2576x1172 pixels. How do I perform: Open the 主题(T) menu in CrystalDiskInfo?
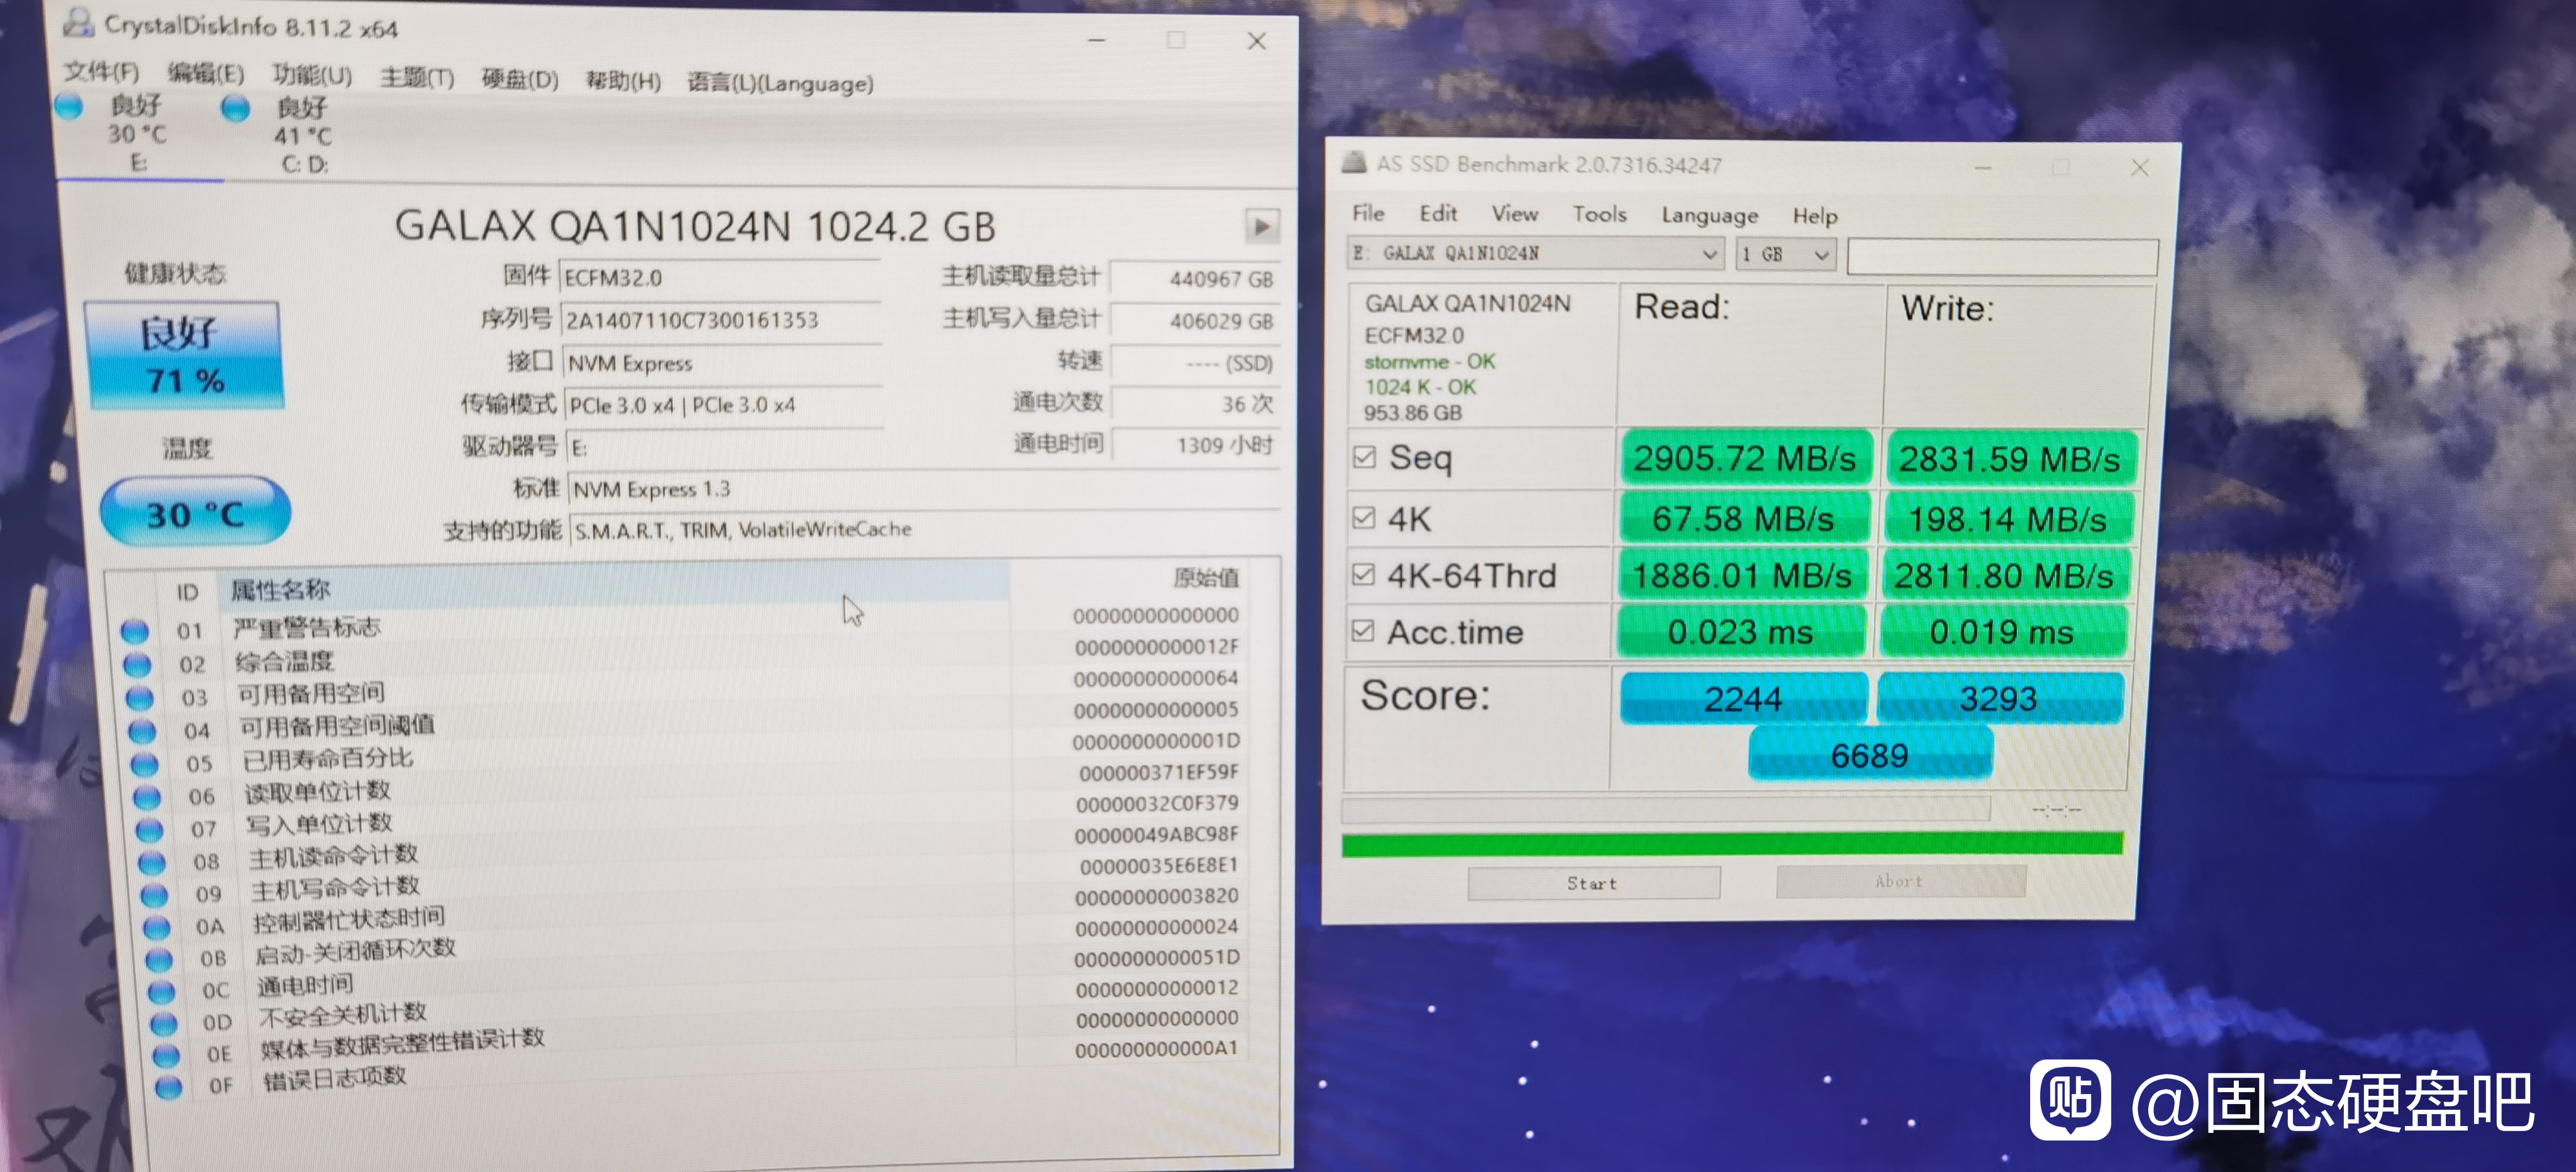coord(417,77)
